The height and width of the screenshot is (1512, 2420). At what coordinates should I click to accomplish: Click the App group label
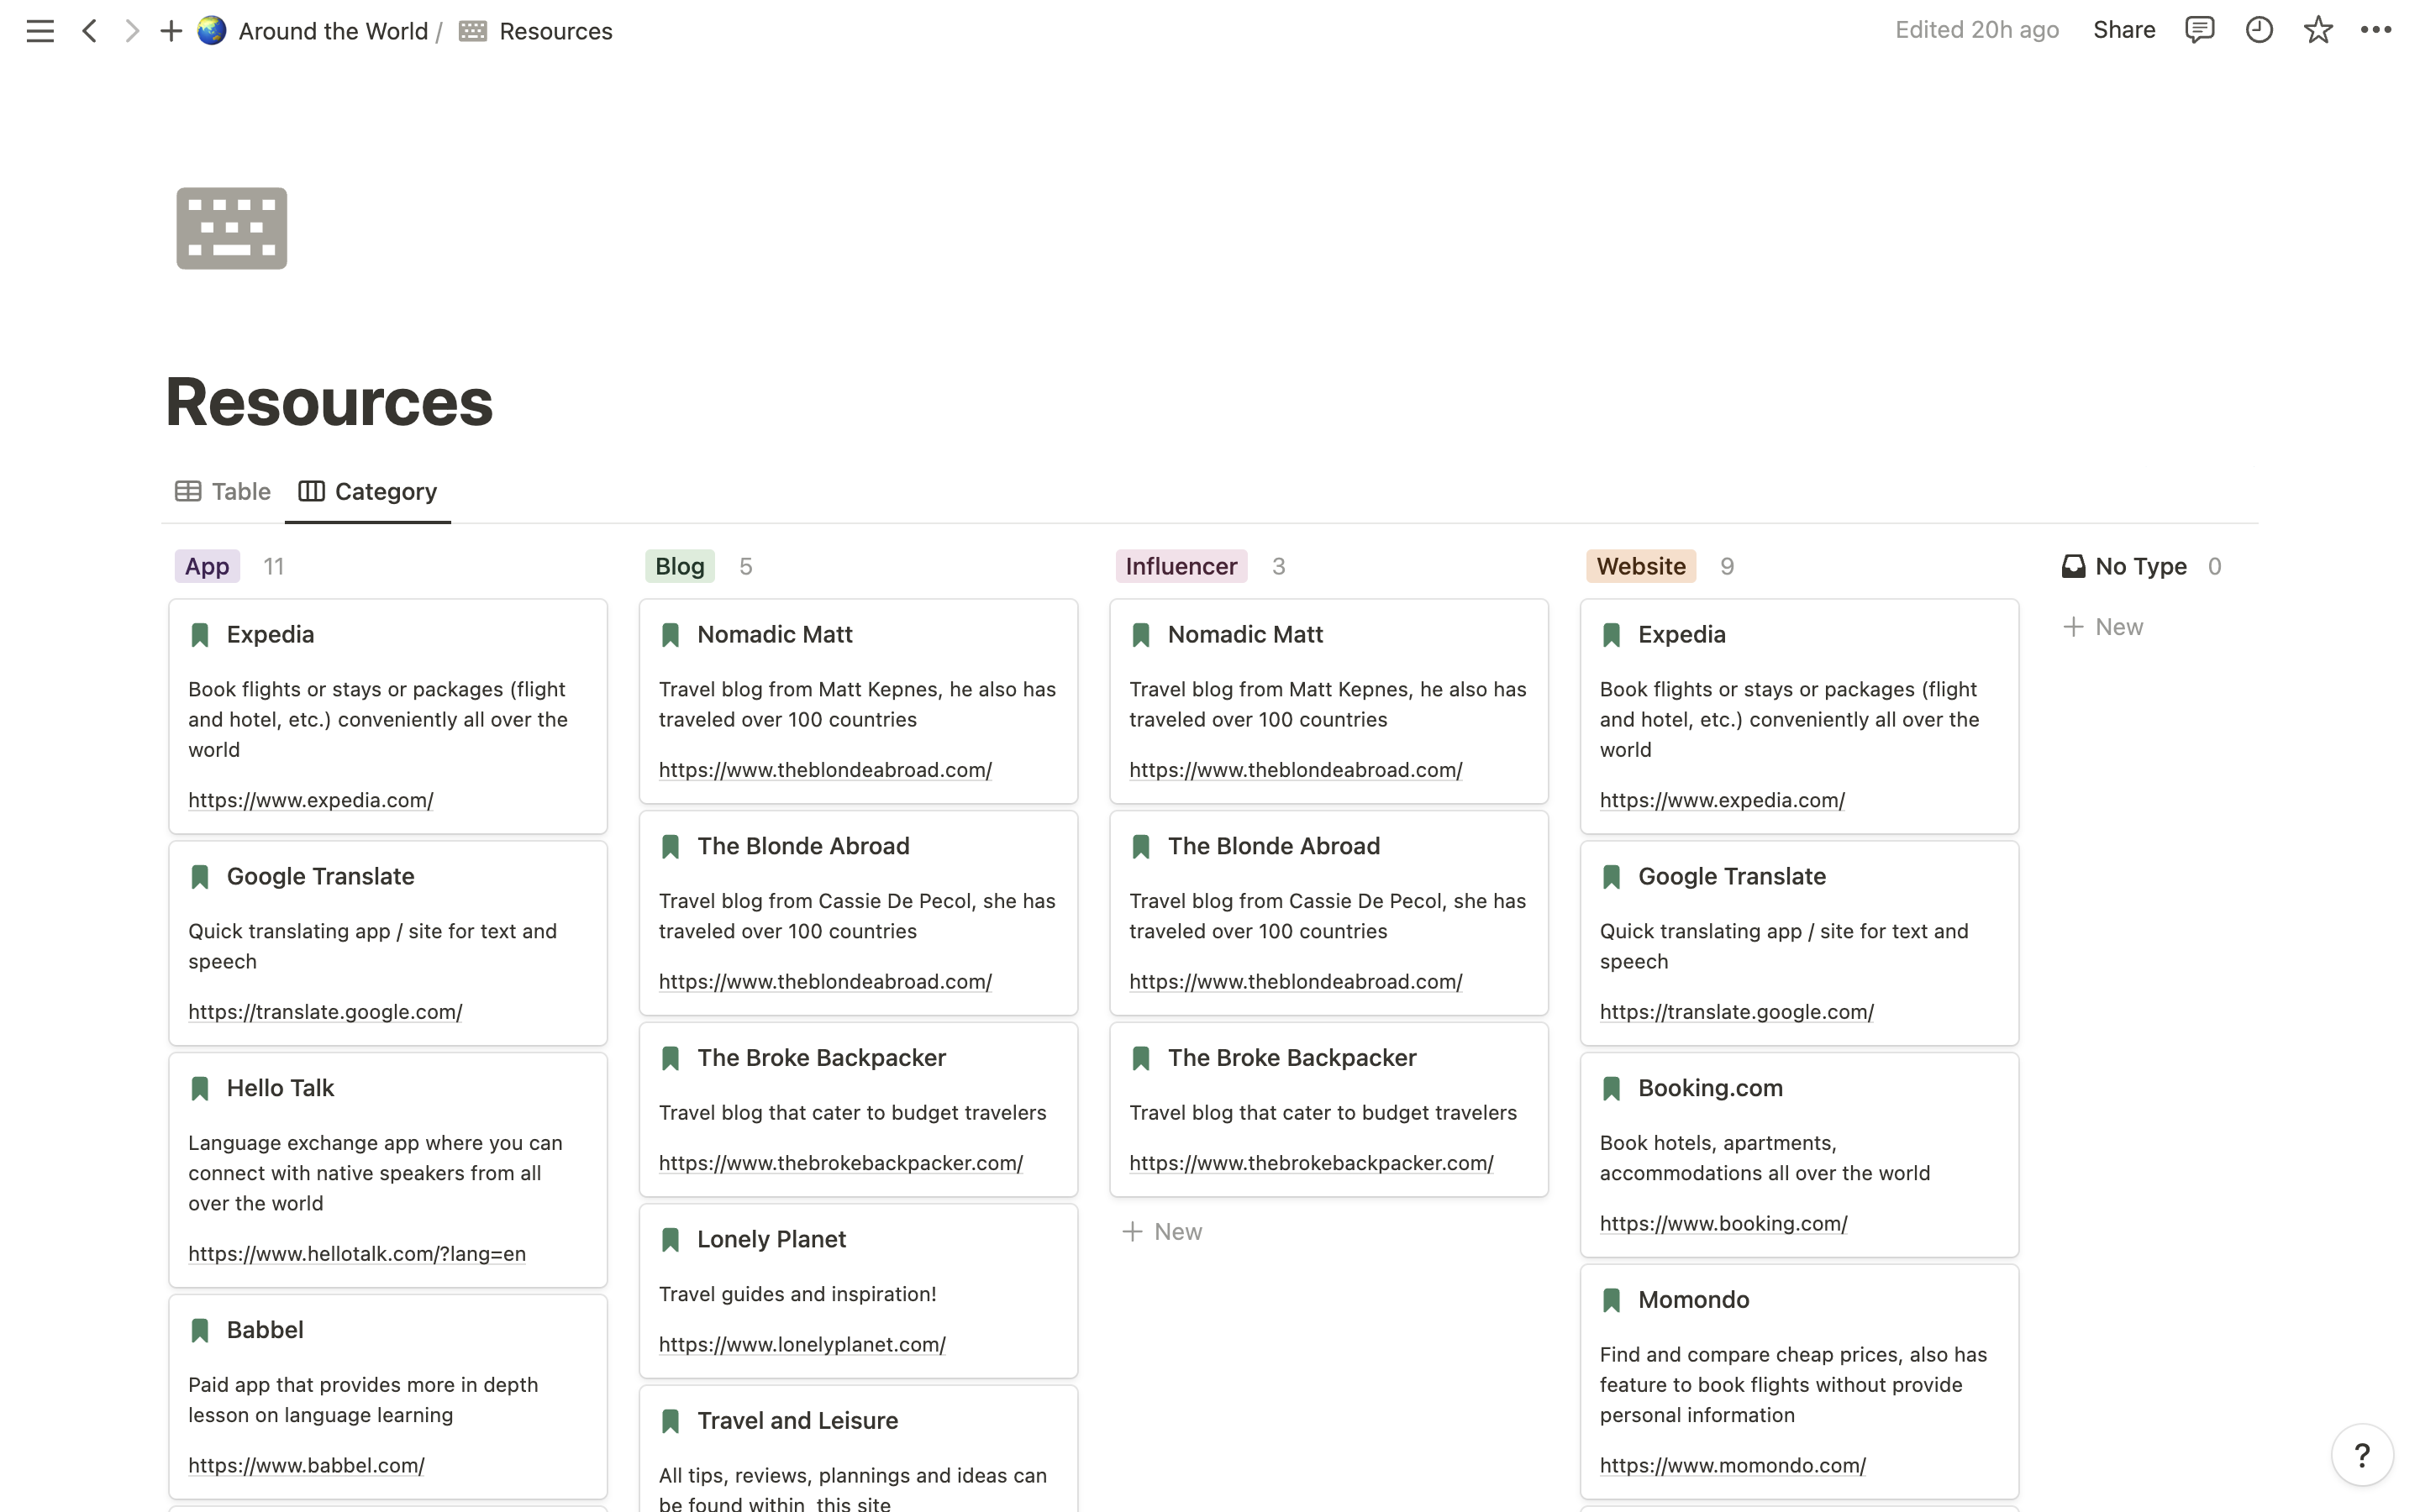207,566
